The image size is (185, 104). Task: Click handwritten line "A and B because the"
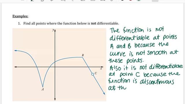[x=139, y=45]
